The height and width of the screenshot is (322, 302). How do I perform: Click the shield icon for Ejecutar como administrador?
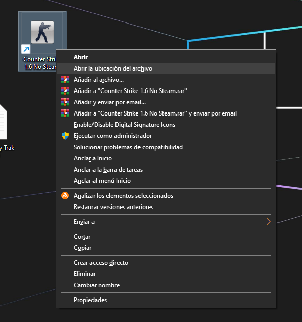pos(65,136)
